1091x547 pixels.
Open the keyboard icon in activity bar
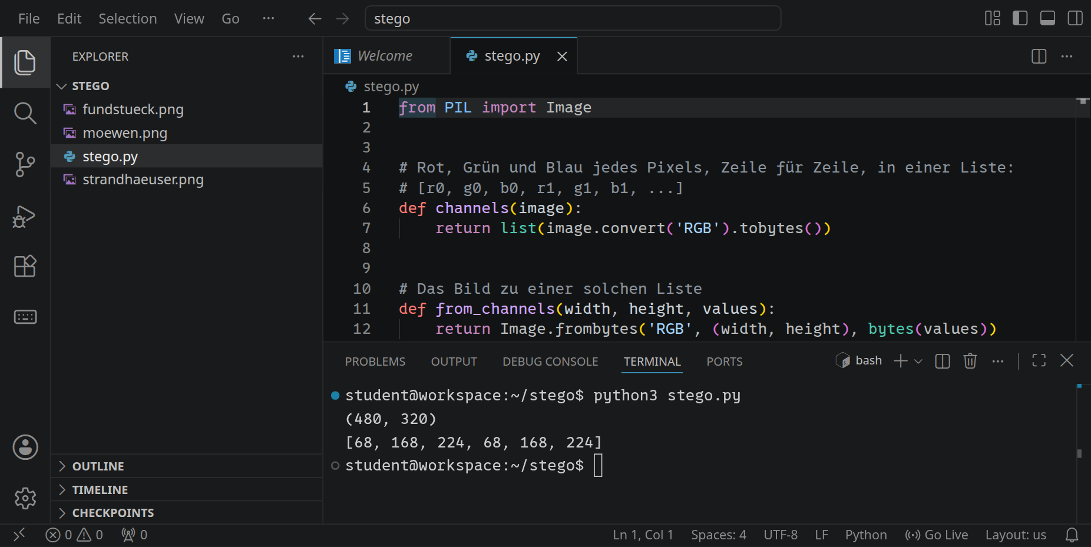point(25,317)
